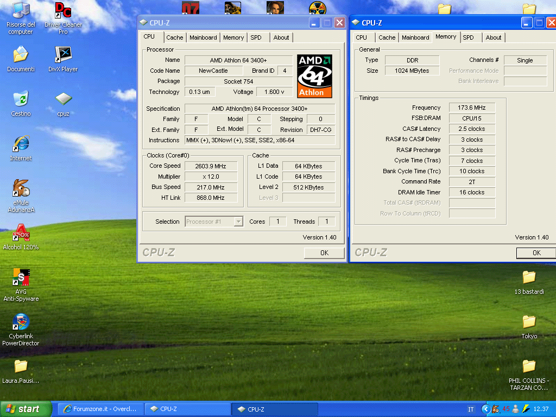
Task: Click the Core Speed value 2603.9 MHz
Action: point(211,166)
